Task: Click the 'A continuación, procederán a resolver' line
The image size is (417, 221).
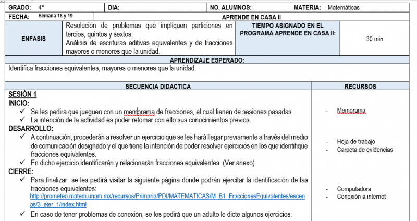Action: click(x=169, y=137)
